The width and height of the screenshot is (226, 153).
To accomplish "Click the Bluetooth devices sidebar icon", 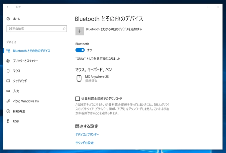I will [8, 51].
